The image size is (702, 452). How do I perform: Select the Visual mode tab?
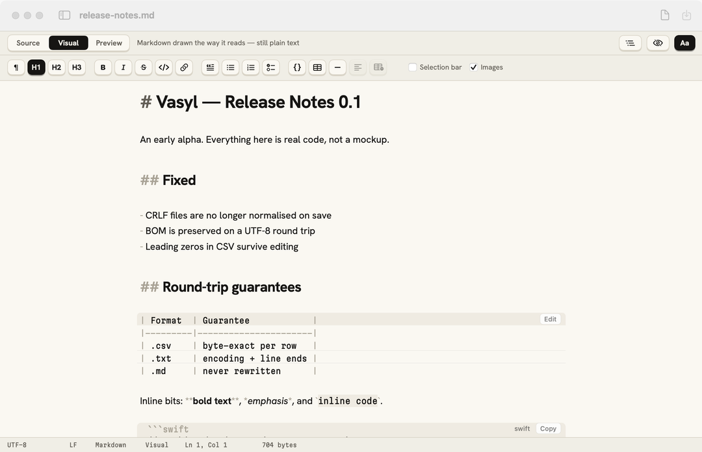pos(68,43)
